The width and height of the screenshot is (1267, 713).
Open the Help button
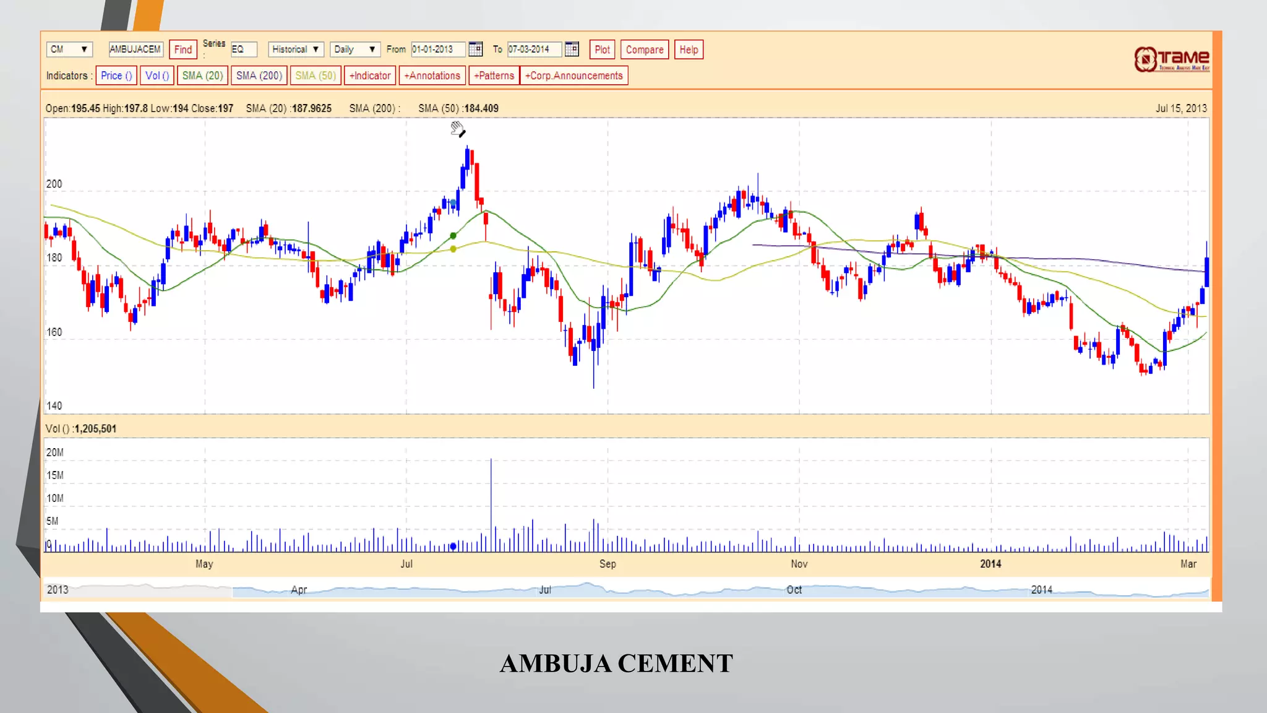tap(689, 50)
